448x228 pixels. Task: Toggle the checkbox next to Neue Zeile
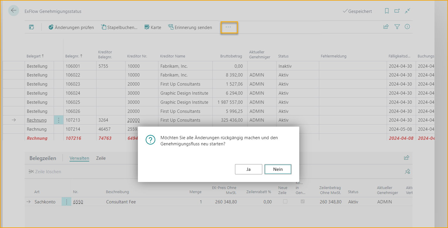302,202
